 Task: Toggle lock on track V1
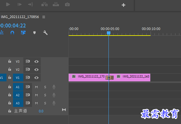(x=10, y=77)
